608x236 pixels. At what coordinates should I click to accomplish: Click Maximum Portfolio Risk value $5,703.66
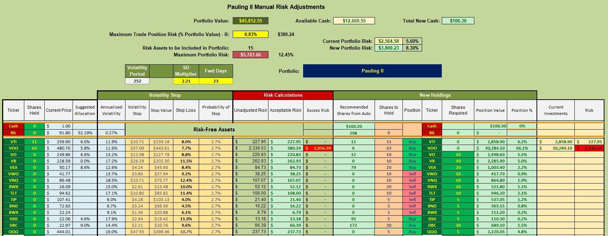tap(250, 55)
